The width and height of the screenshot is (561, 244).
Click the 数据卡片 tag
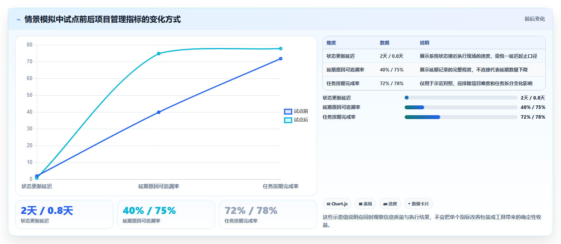coord(418,204)
